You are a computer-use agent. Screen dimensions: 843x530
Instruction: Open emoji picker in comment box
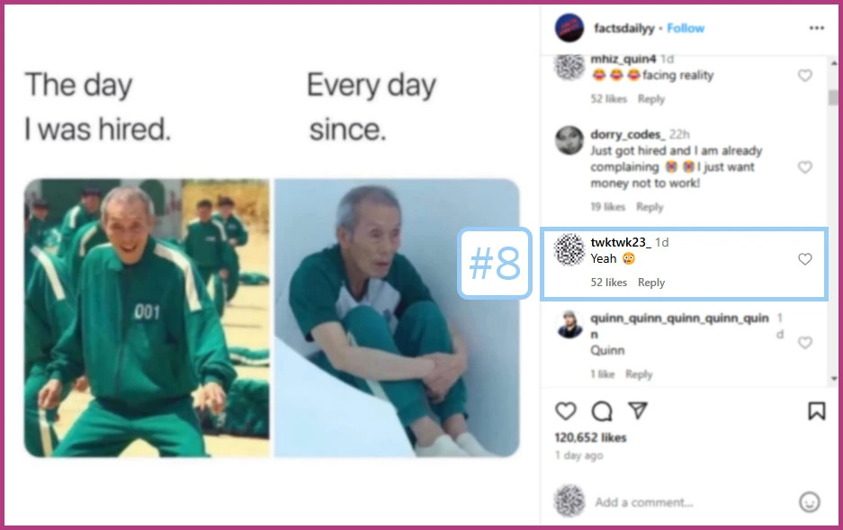pyautogui.click(x=809, y=502)
